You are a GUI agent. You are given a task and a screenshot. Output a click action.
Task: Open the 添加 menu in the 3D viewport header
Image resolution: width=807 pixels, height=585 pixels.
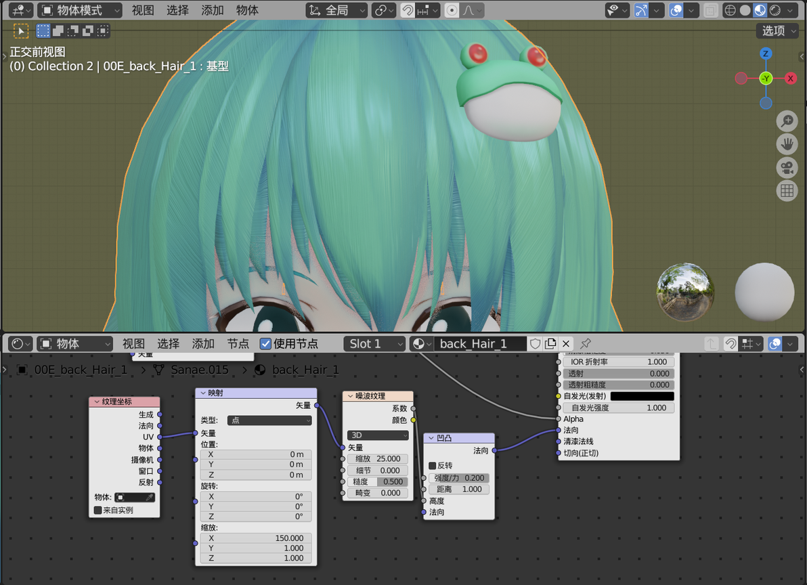(212, 10)
